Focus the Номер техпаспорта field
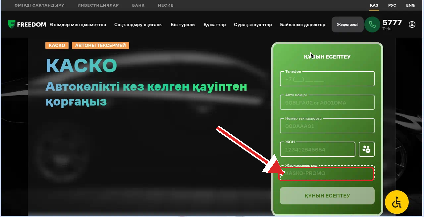The image size is (424, 217). (x=327, y=126)
